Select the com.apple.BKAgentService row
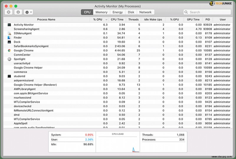The image size is (236, 159). coord(118,93)
